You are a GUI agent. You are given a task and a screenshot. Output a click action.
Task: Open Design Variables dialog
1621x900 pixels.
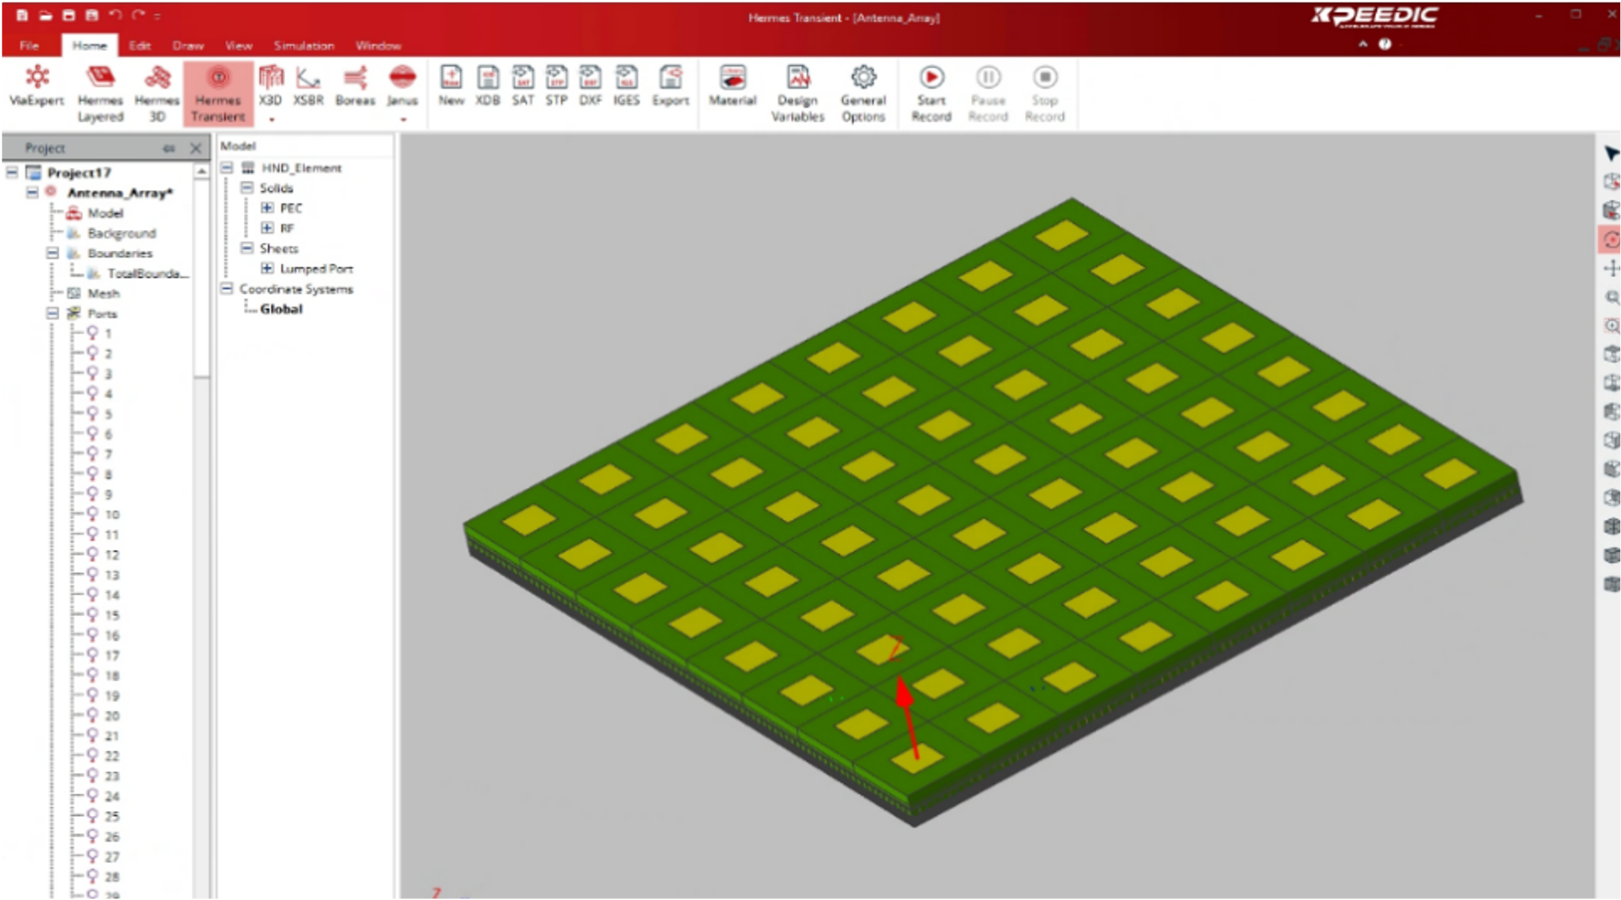(797, 91)
